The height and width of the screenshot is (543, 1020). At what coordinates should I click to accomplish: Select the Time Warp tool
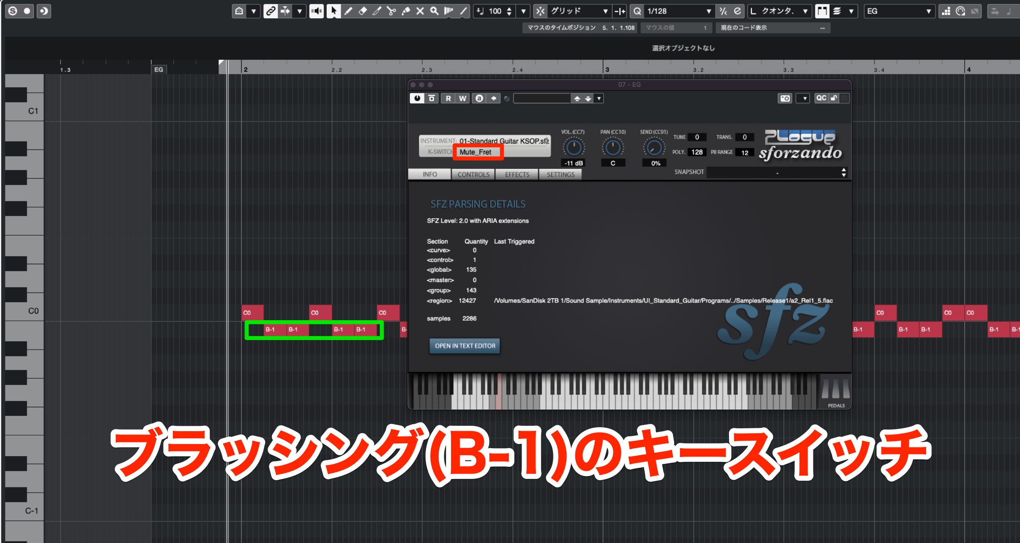coord(448,11)
